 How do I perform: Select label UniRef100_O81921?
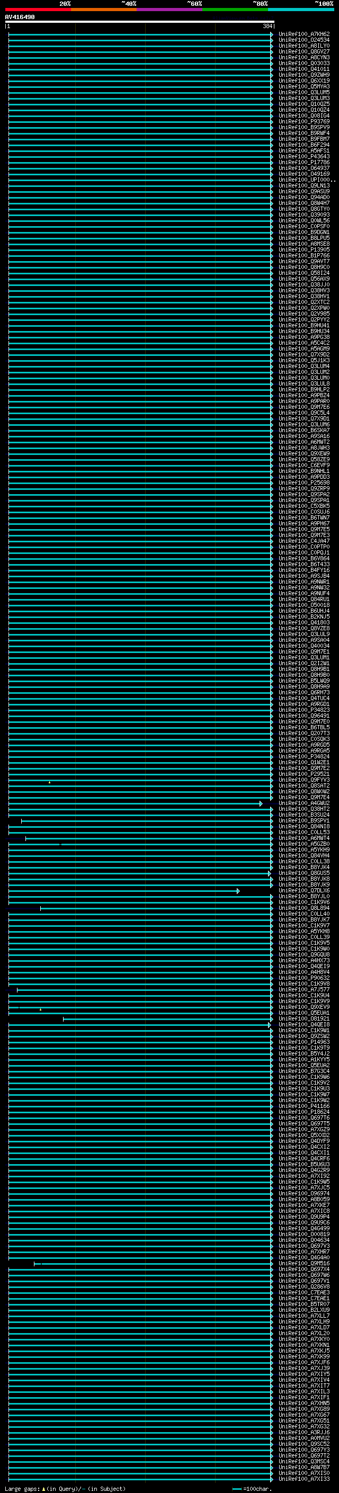tap(304, 1019)
